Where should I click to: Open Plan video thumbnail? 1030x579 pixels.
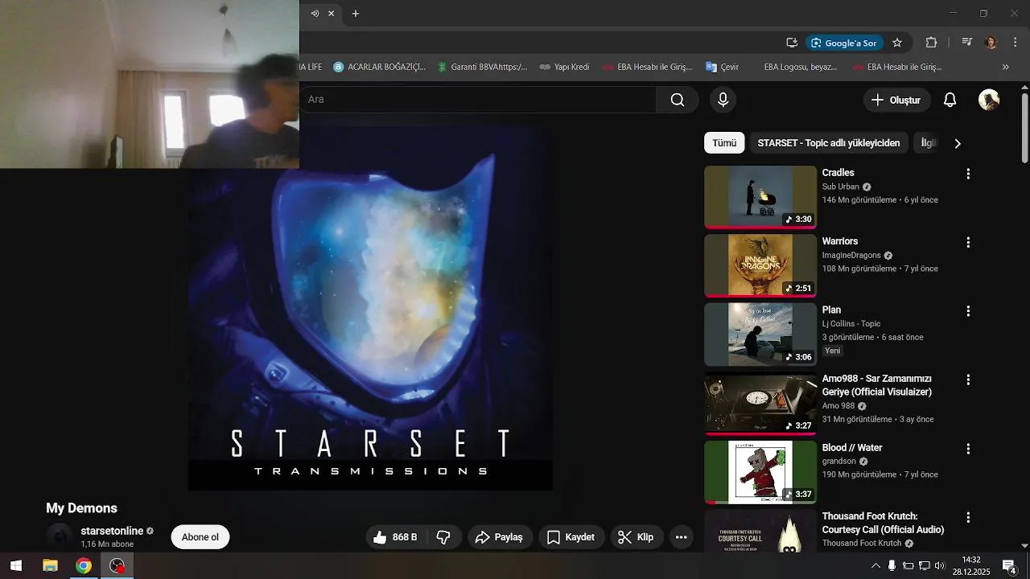point(760,335)
